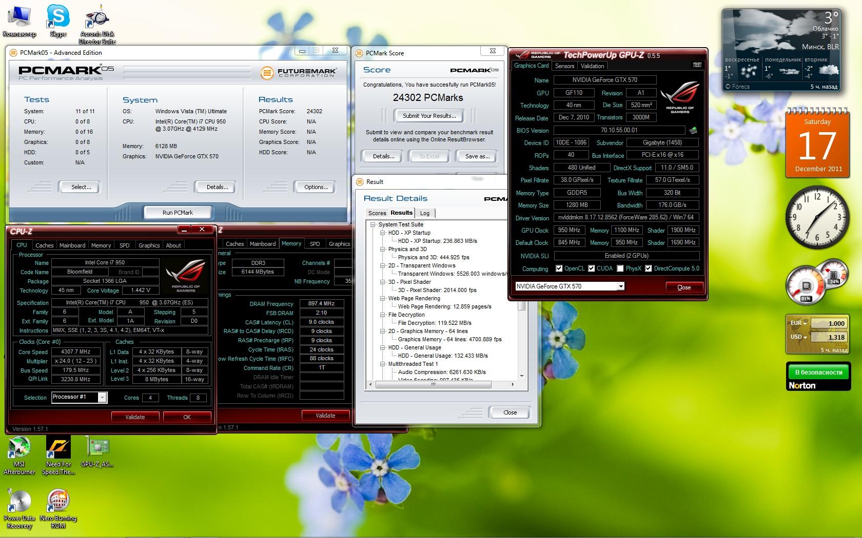Open the About tab in front CPU-Z

click(173, 245)
